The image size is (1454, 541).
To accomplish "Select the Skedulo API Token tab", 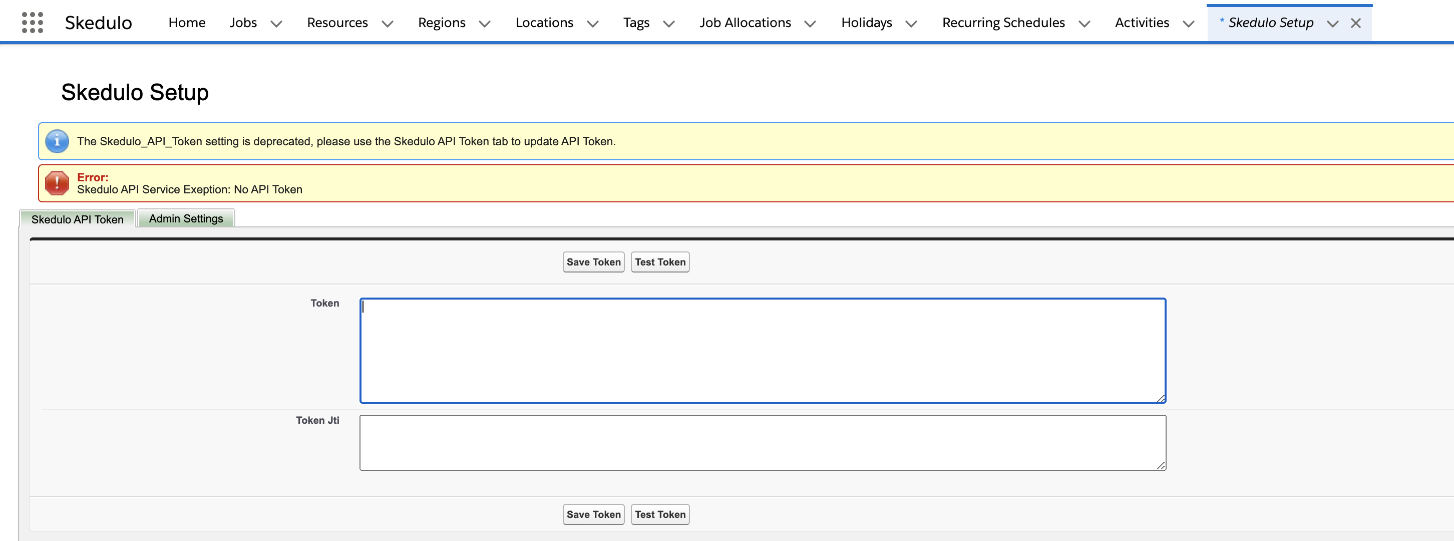I will pyautogui.click(x=77, y=219).
